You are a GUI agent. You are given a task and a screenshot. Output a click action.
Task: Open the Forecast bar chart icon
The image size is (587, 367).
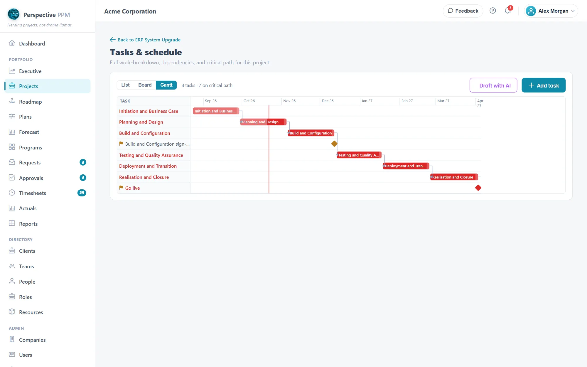[x=12, y=132]
